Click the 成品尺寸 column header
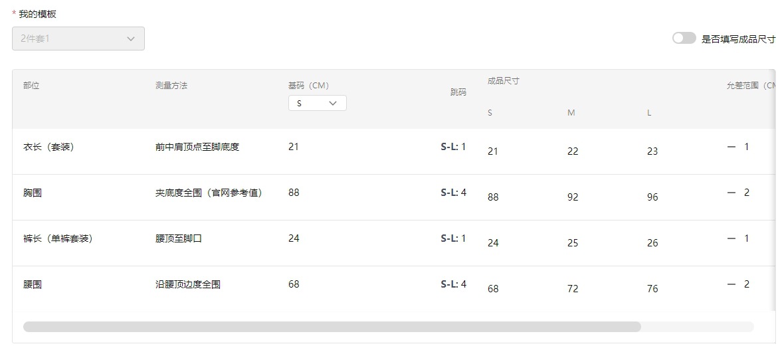The image size is (778, 356). tap(503, 81)
